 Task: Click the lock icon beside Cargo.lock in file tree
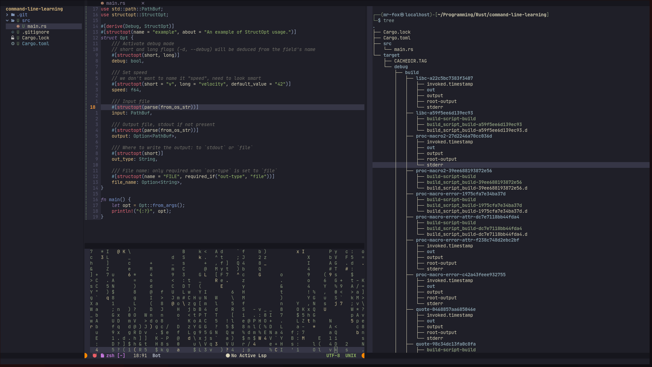pyautogui.click(x=13, y=38)
